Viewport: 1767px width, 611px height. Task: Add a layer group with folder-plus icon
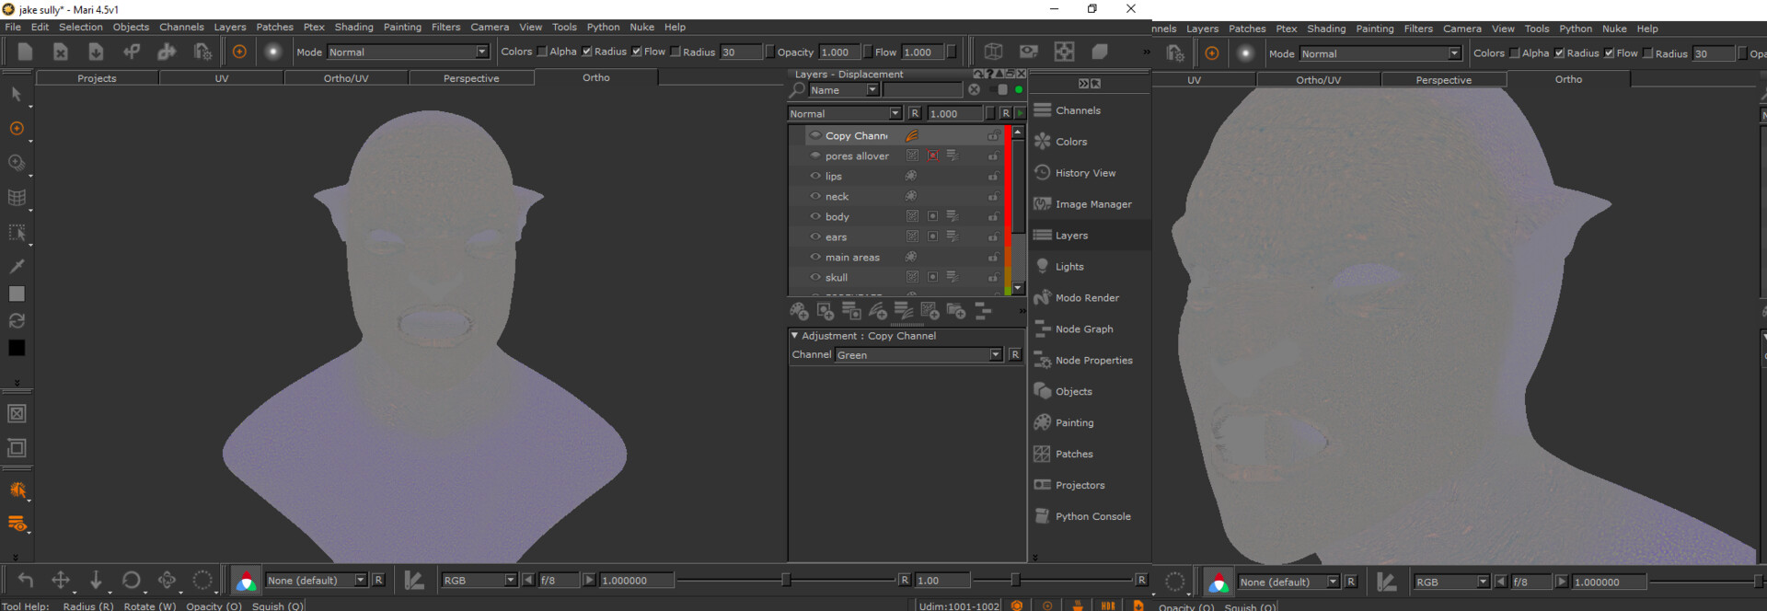pyautogui.click(x=956, y=311)
